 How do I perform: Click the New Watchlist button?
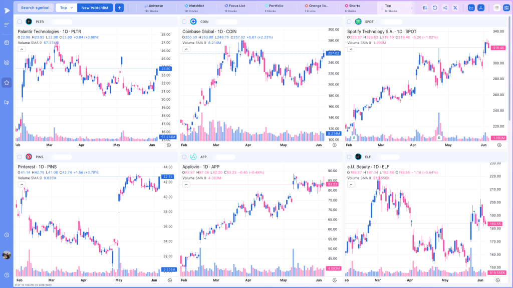pyautogui.click(x=95, y=8)
